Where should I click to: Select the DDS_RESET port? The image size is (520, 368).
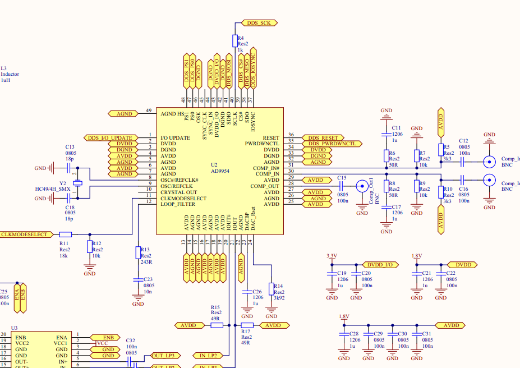click(x=323, y=137)
